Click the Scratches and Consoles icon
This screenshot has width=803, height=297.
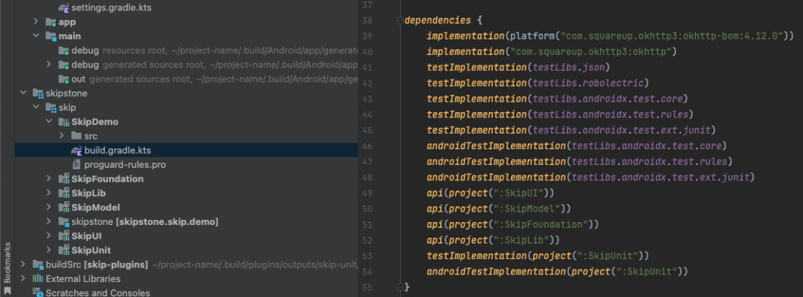37,293
